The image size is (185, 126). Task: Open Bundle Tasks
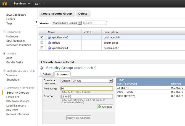(x=15, y=62)
